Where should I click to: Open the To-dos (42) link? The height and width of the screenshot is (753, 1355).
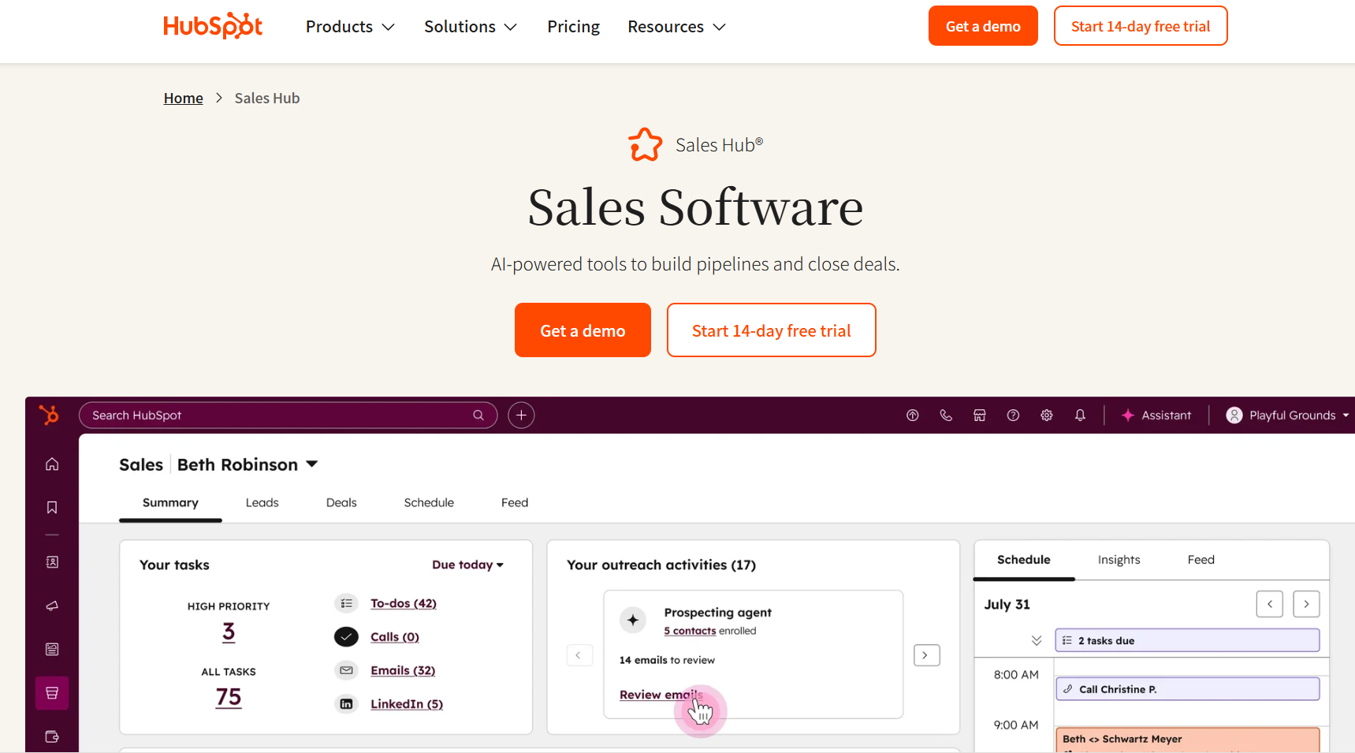pyautogui.click(x=403, y=603)
